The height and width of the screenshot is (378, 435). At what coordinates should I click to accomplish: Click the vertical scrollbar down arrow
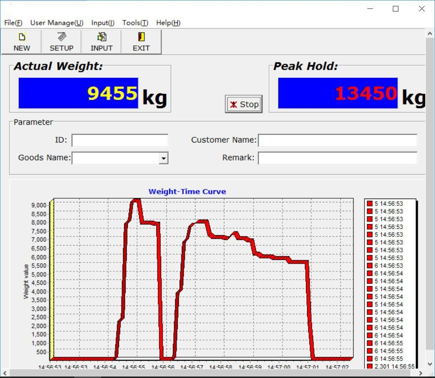pyautogui.click(x=430, y=364)
